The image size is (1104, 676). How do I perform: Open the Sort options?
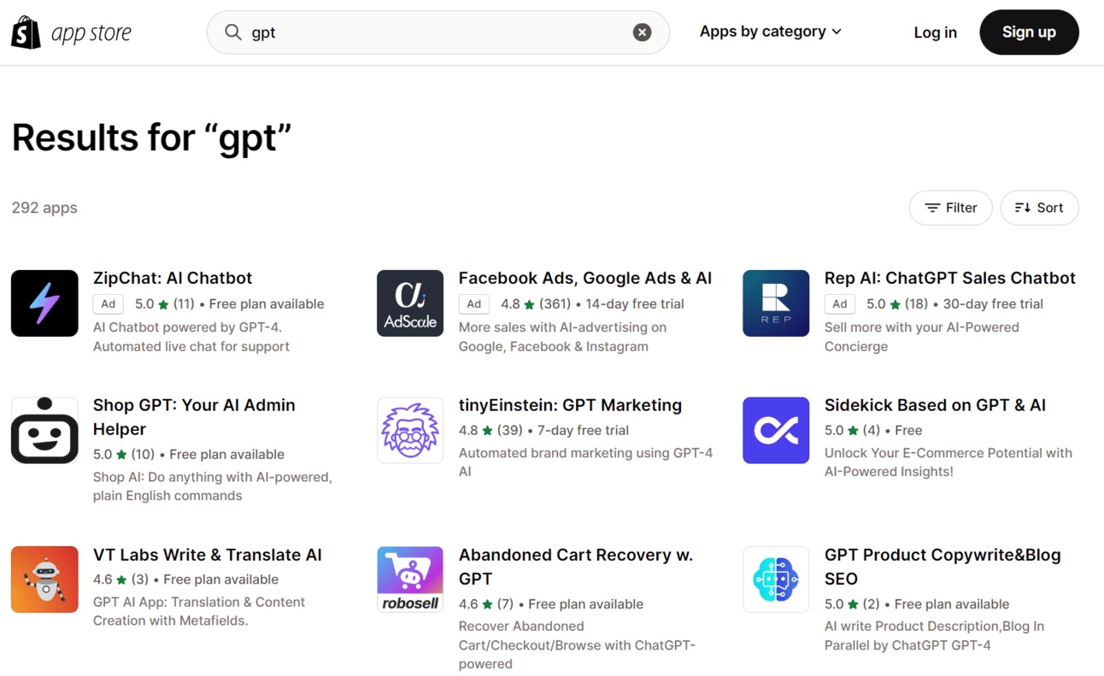coord(1039,208)
